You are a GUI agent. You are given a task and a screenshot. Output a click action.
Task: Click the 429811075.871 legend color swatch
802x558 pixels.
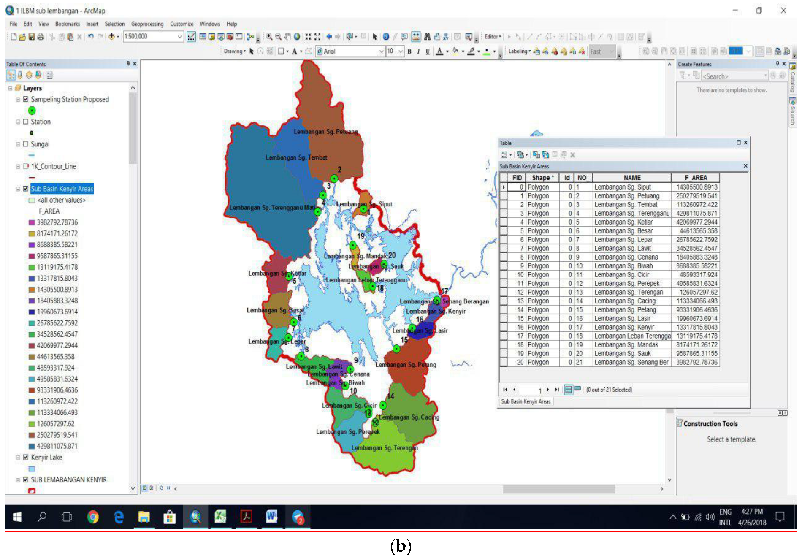pos(32,446)
